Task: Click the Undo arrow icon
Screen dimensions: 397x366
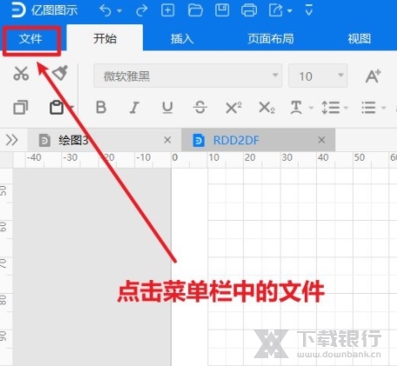Action: (x=105, y=10)
